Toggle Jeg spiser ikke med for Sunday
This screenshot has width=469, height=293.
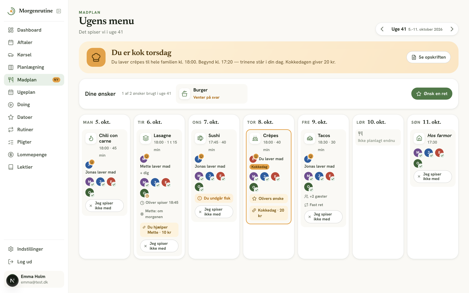pos(433,177)
